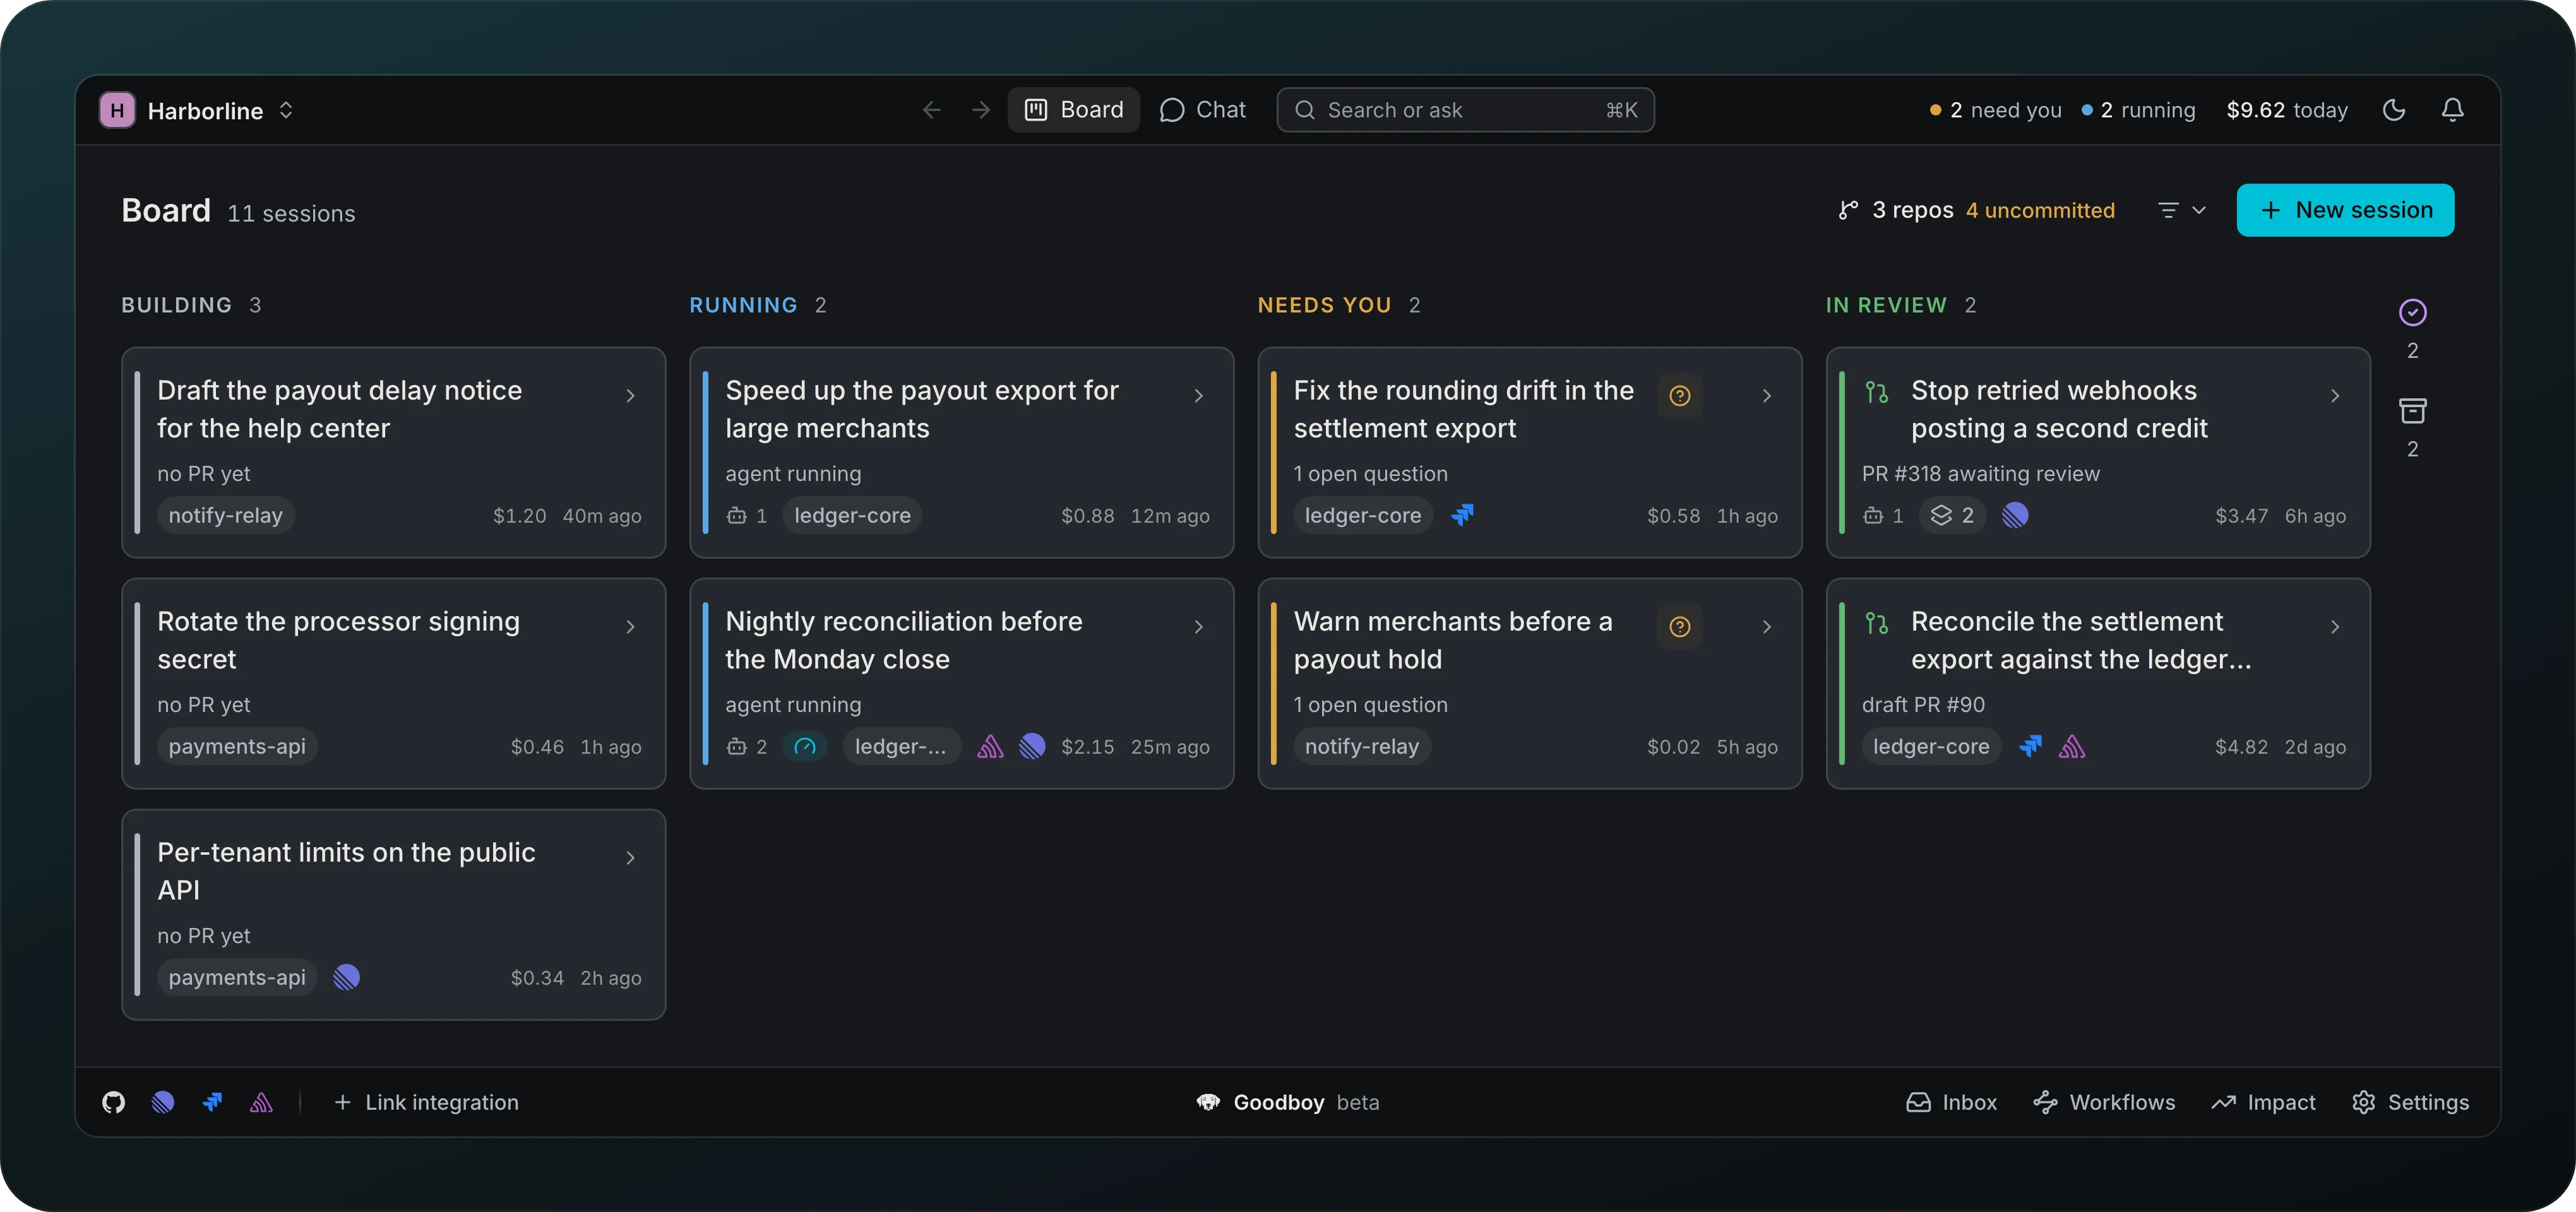The image size is (2576, 1212).
Task: Click the gauge icon on the Nightly reconciliation card
Action: pos(804,746)
